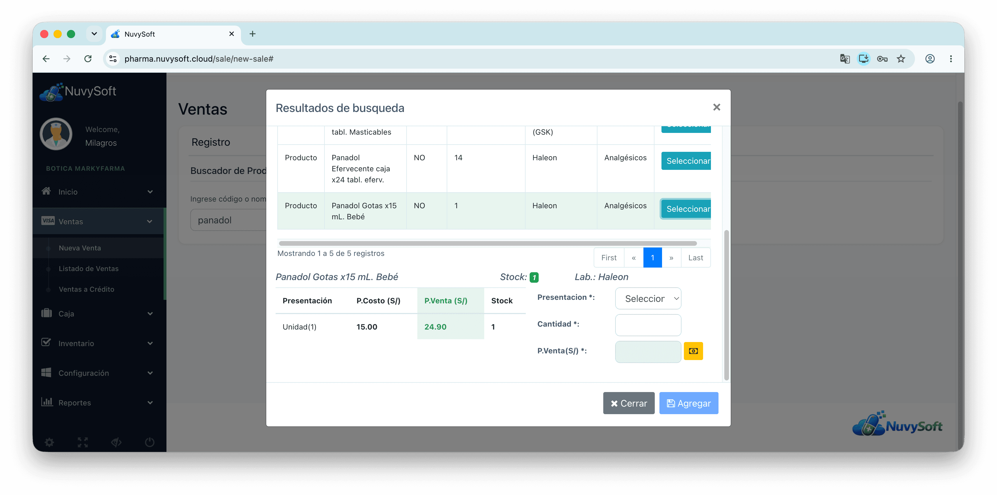
Task: Click the P.Venta(S/) input field
Action: 648,352
